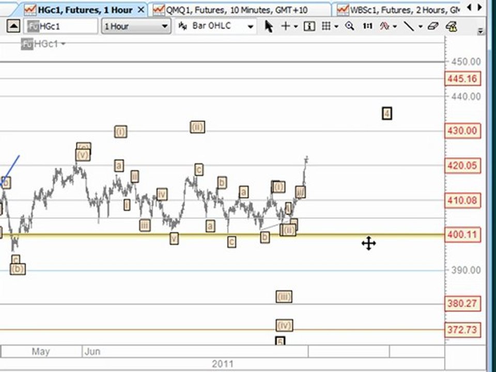Click the 445.16 price level tag
The image size is (496, 372).
pos(462,79)
